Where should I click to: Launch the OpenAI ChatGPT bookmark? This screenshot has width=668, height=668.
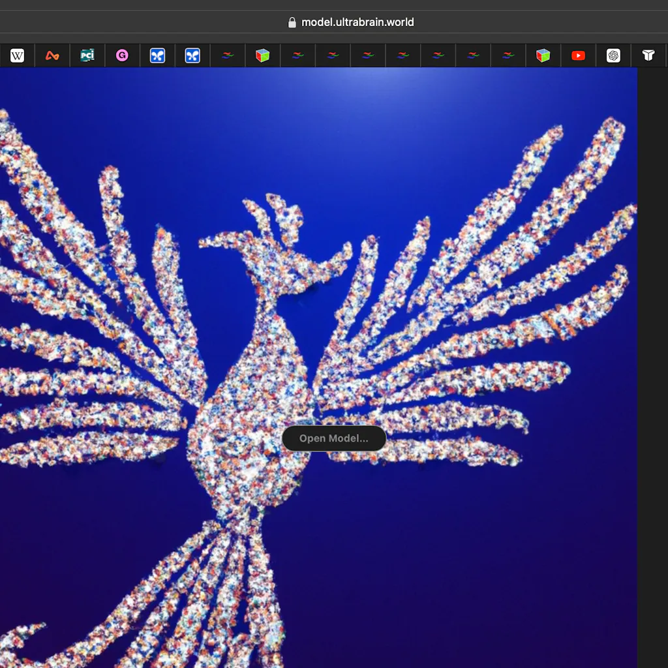click(x=613, y=55)
